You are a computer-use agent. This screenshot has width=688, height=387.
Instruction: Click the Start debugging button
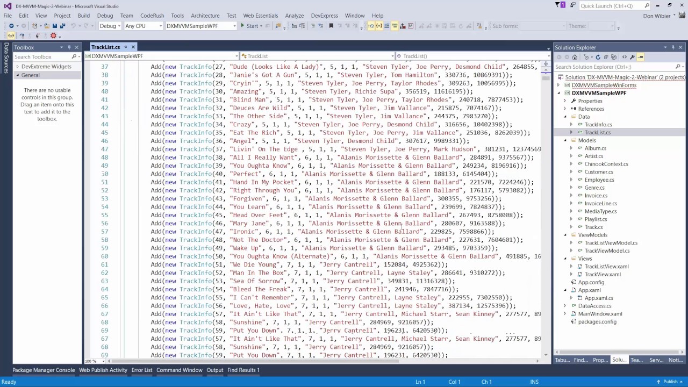[249, 26]
